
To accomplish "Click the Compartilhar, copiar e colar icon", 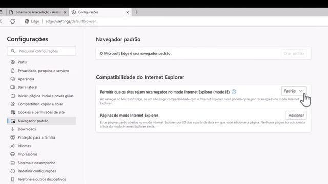I will coord(13,104).
